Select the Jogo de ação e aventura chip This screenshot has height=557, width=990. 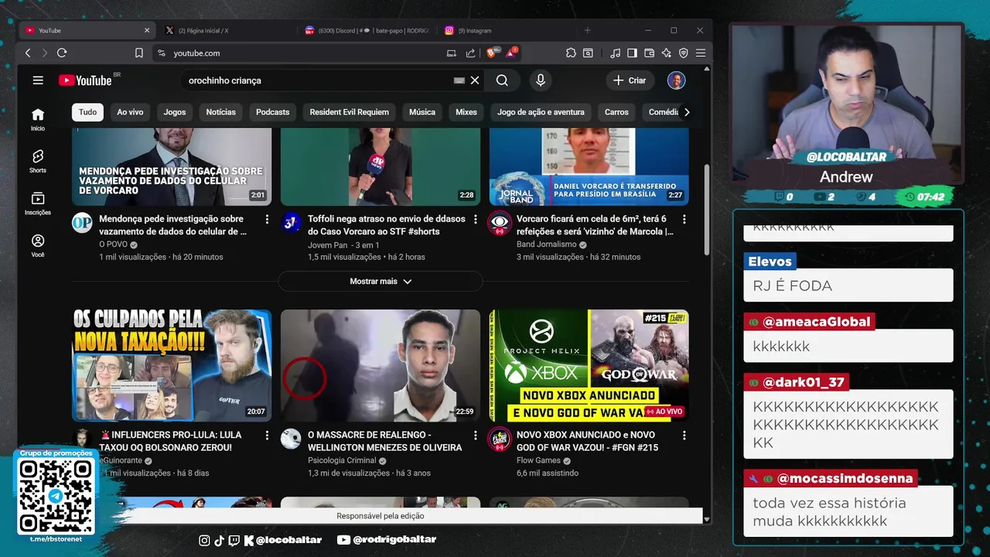click(541, 112)
